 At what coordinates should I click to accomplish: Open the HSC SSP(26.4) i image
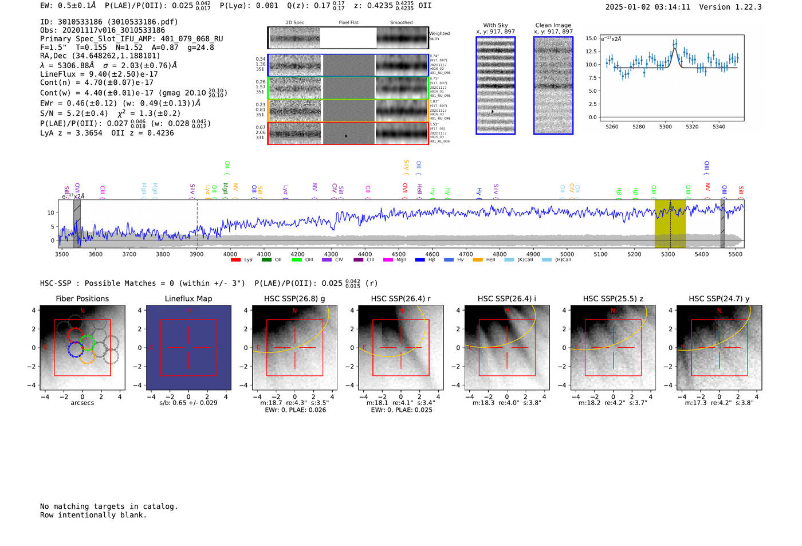click(x=507, y=347)
